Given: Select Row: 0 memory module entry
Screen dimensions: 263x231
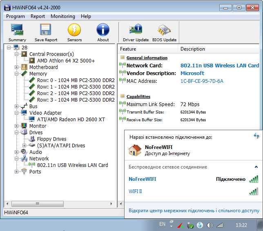Looking at the screenshot, I should pos(76,80).
